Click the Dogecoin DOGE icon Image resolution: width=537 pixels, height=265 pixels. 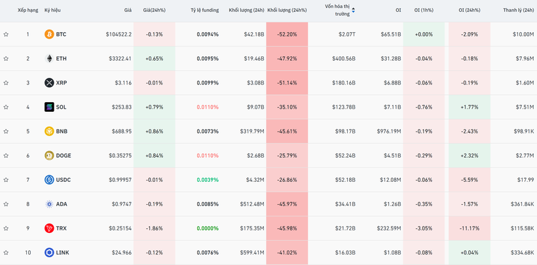pyautogui.click(x=49, y=155)
